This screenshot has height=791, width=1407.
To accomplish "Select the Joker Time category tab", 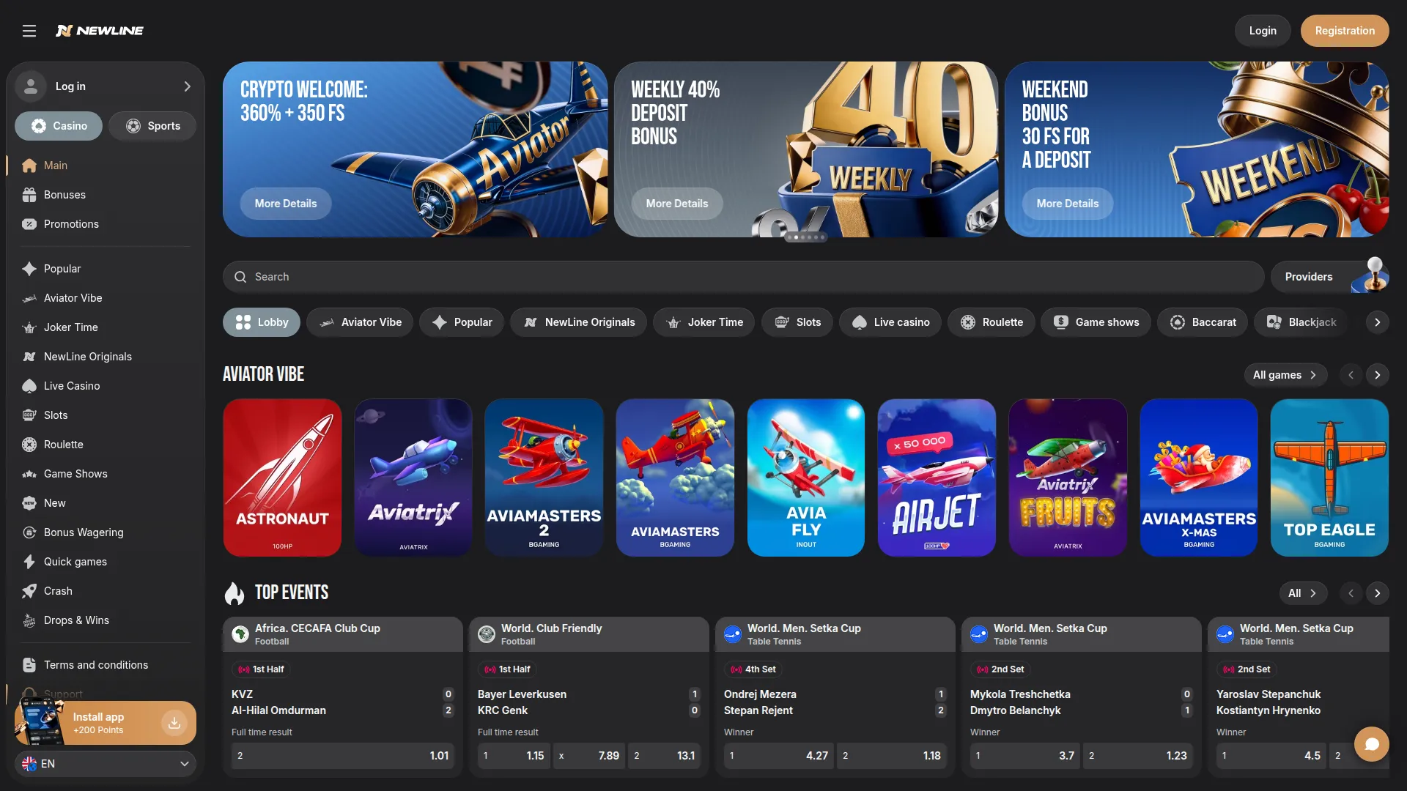I will (703, 322).
